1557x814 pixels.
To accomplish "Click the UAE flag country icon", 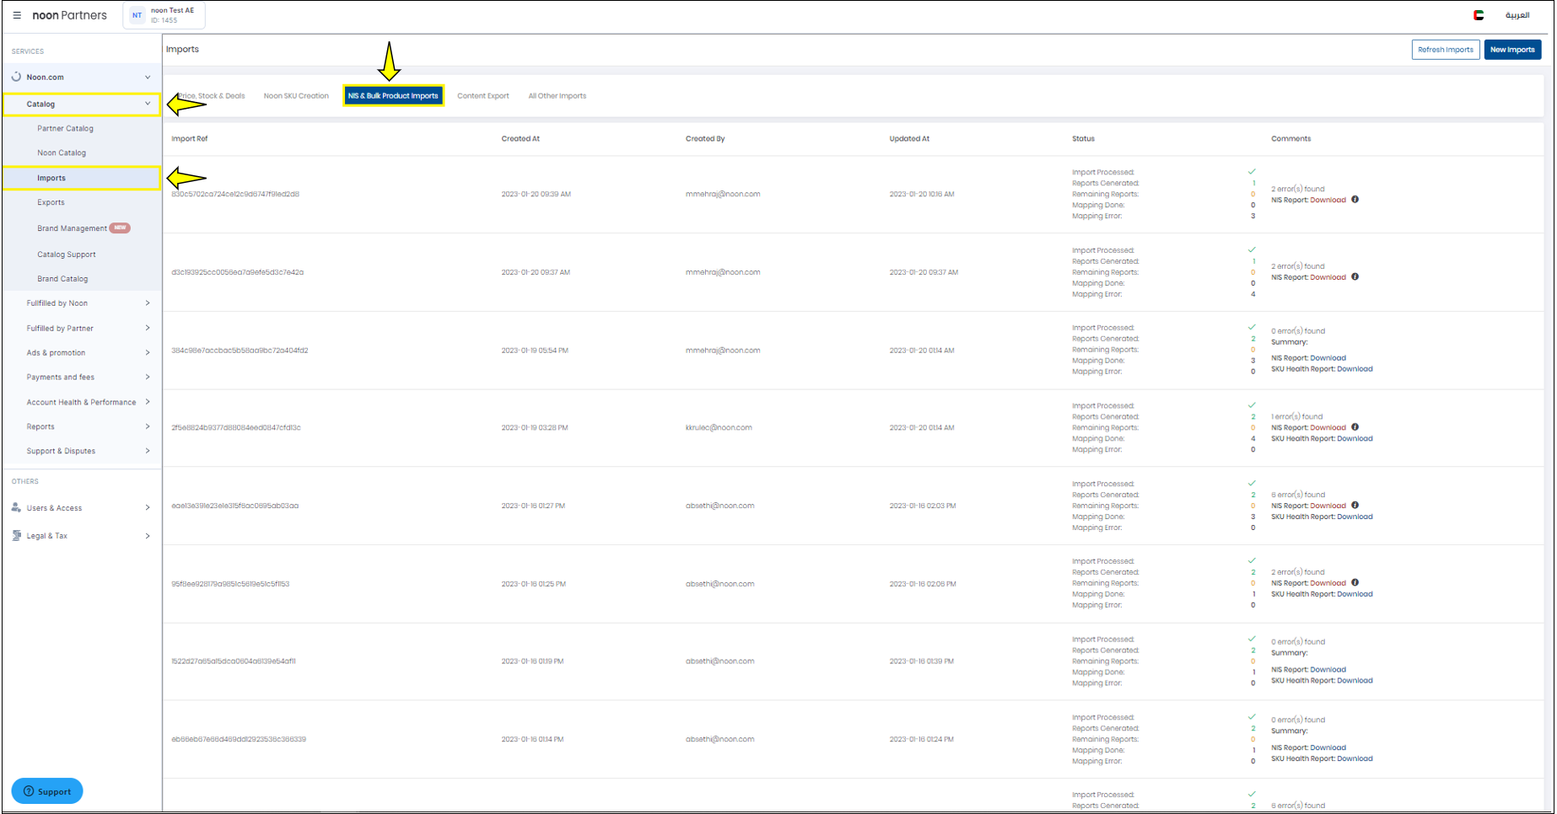I will pyautogui.click(x=1479, y=15).
